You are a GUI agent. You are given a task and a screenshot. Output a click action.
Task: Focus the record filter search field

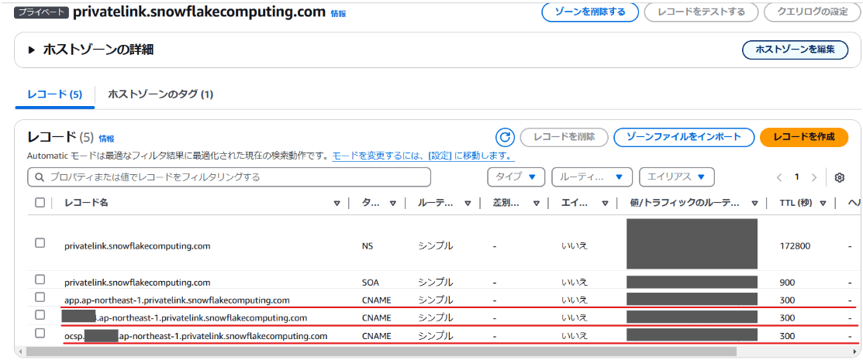coord(229,177)
